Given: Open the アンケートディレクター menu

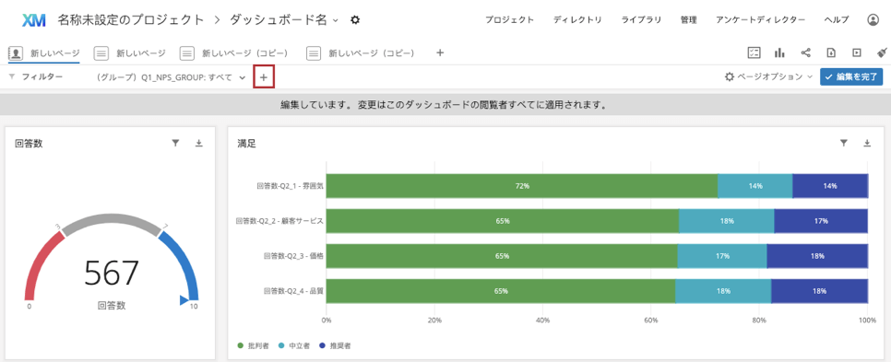Looking at the screenshot, I should pos(760,20).
